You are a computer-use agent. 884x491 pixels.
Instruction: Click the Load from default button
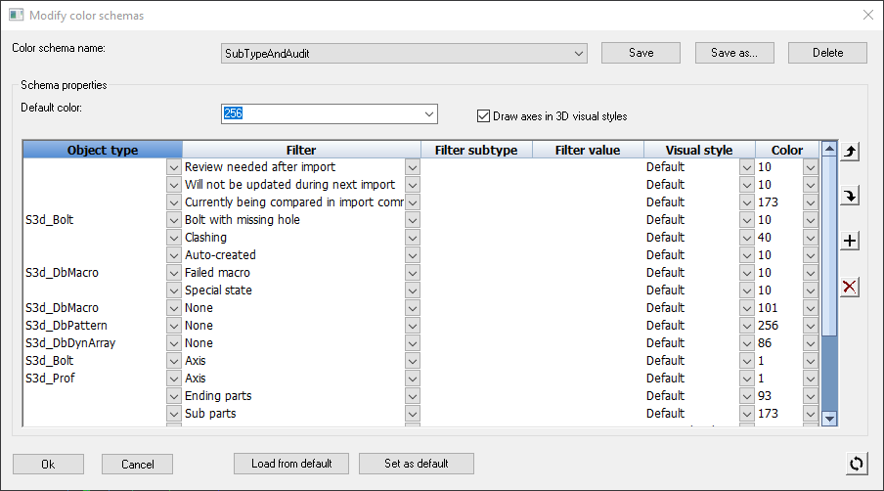[x=291, y=464]
